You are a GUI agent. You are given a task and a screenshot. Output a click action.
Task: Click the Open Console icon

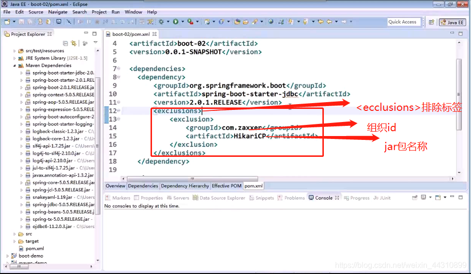tap(438, 198)
